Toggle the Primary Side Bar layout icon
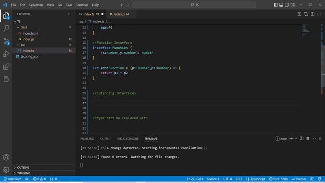 click(x=275, y=5)
